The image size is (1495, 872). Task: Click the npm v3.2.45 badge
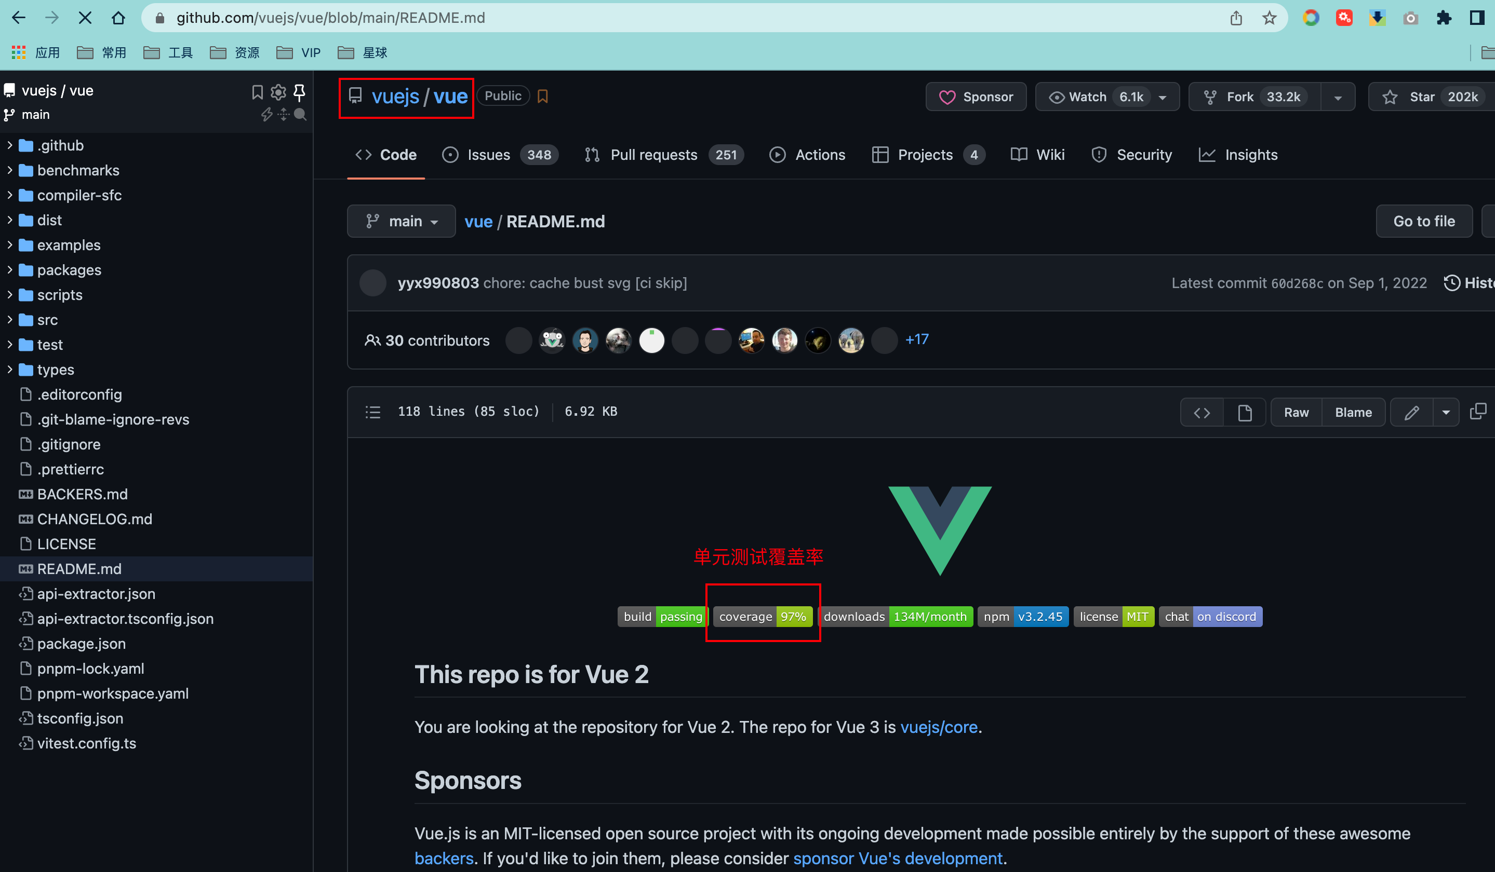click(x=1023, y=617)
